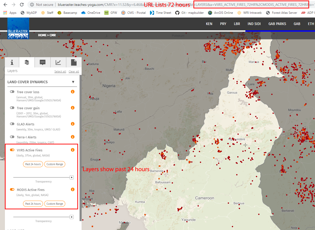Collapse the Land Cover Dynamics section
The width and height of the screenshot is (315, 230).
[73, 82]
